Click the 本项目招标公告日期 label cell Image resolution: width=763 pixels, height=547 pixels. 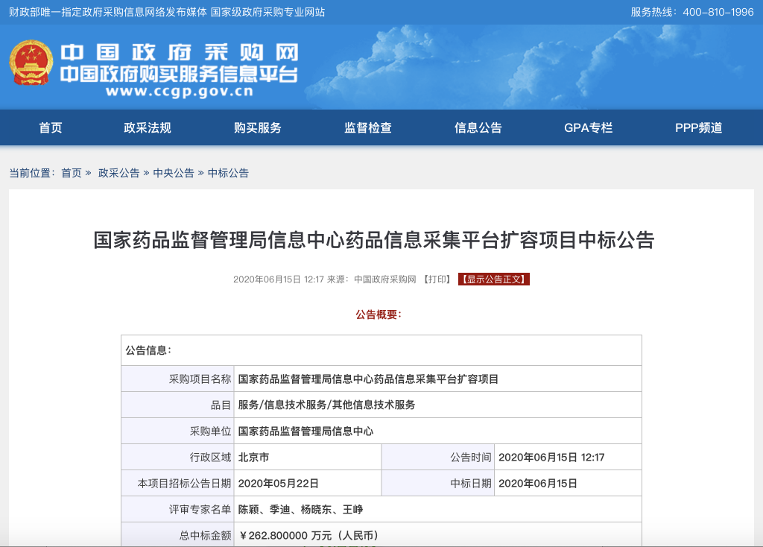pyautogui.click(x=177, y=483)
